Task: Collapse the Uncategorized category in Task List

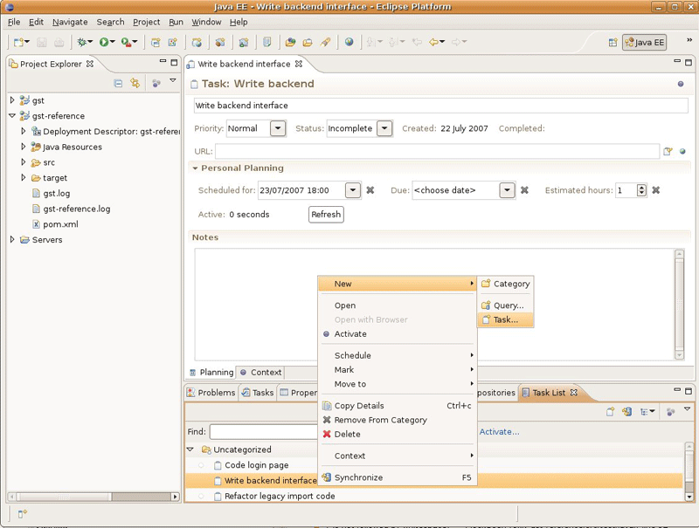Action: pos(190,449)
